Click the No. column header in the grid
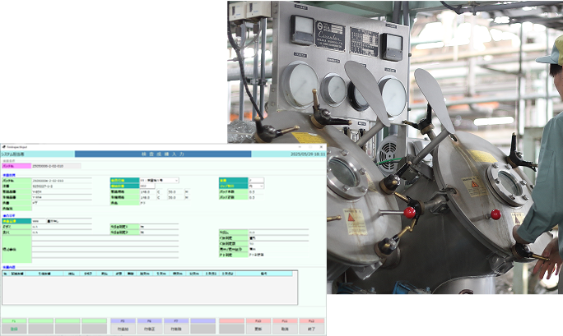Viewport: 563px width, 336px height. (6, 274)
